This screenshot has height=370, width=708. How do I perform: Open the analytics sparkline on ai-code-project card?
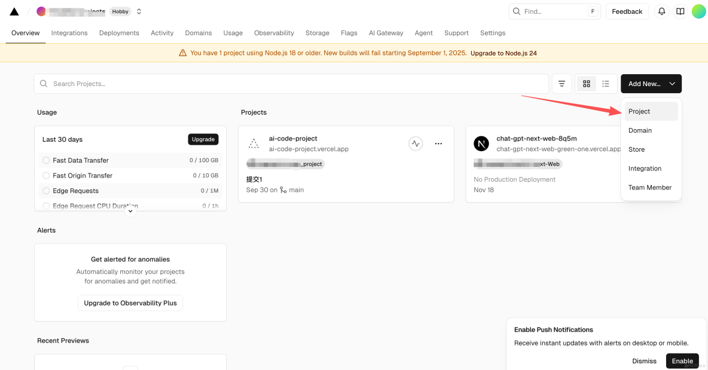coord(416,143)
